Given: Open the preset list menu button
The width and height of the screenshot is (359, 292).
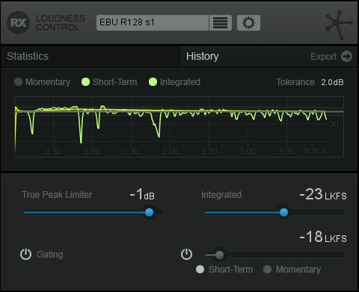Looking at the screenshot, I should (221, 22).
